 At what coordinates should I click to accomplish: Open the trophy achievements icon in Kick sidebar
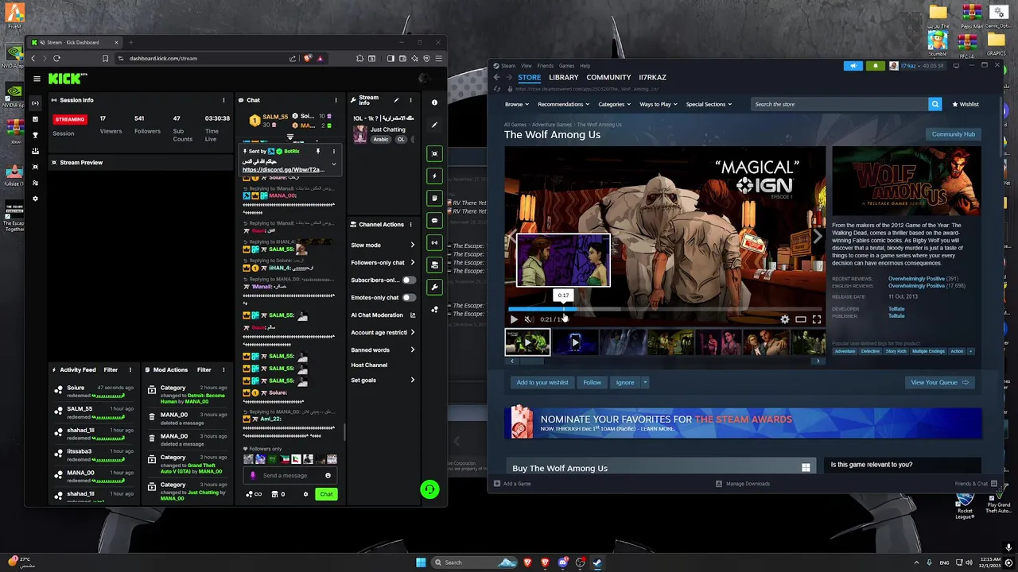coord(35,134)
